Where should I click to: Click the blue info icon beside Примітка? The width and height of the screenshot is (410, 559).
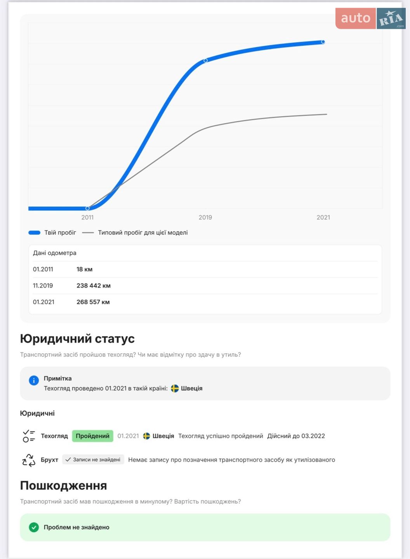(34, 380)
